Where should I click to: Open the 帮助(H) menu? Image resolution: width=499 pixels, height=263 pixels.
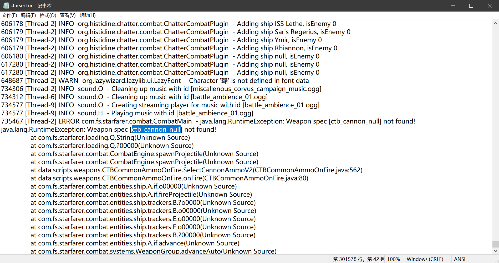click(x=87, y=15)
